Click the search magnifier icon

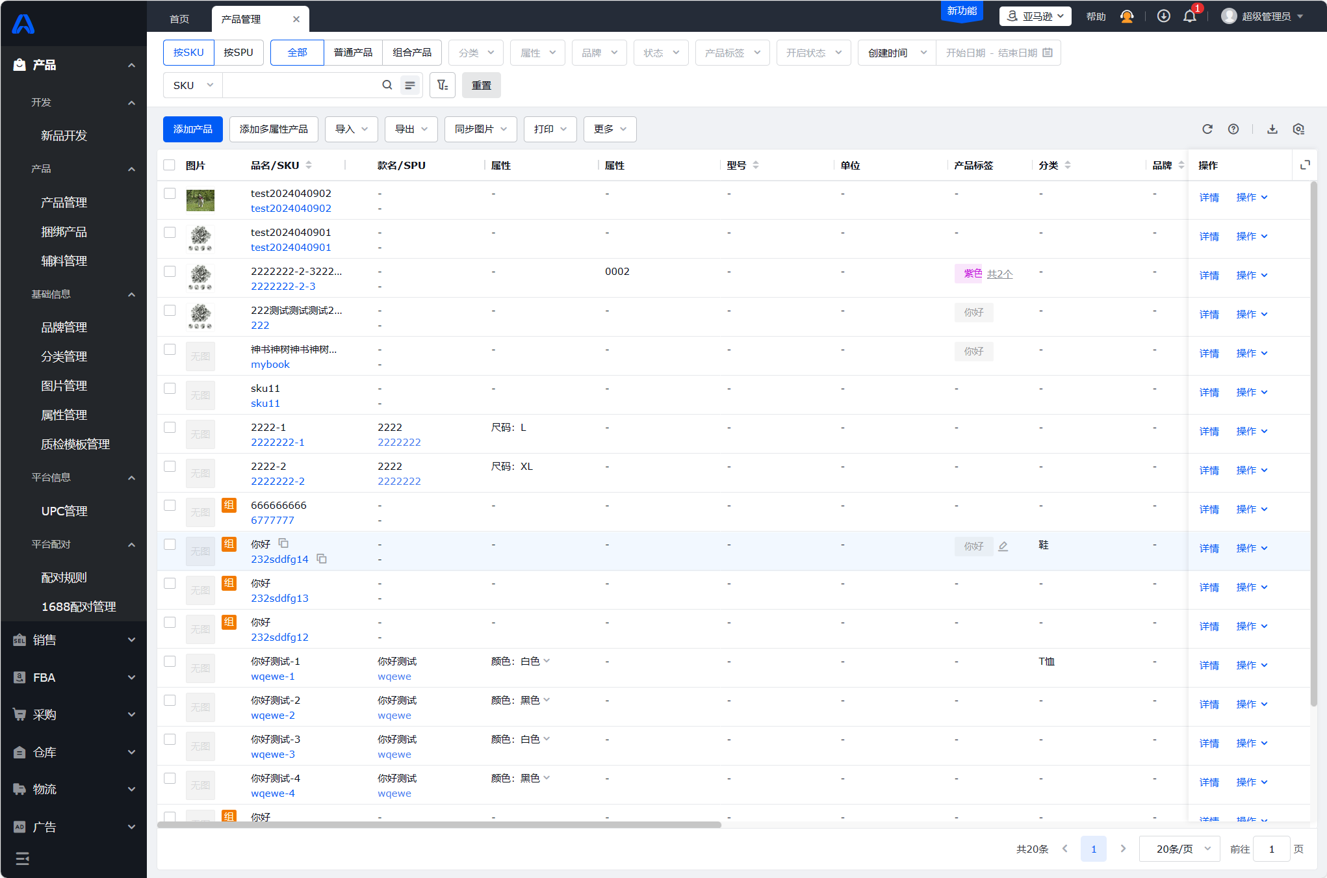pos(387,85)
